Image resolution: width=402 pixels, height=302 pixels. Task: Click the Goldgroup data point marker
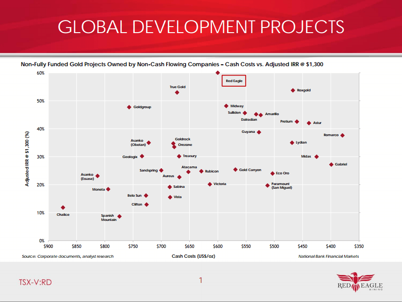(x=129, y=107)
